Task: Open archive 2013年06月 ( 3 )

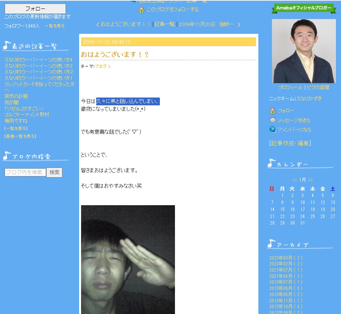Action: (x=286, y=288)
